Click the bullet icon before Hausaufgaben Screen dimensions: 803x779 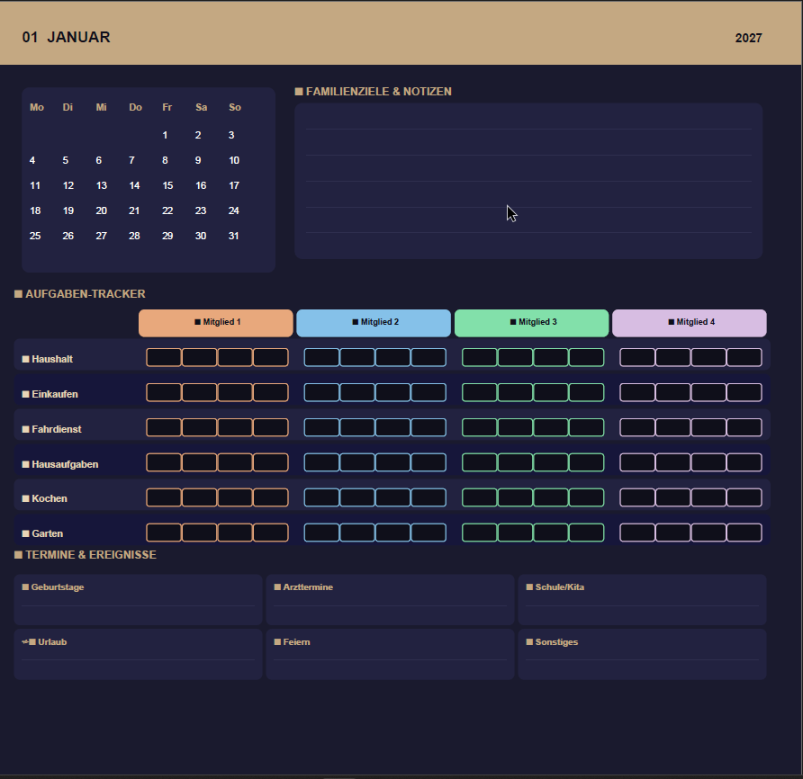25,464
